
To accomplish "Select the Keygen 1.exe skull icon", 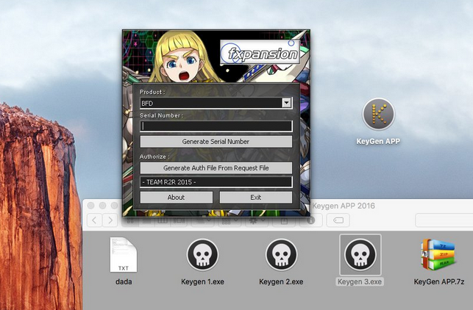I will pos(202,255).
